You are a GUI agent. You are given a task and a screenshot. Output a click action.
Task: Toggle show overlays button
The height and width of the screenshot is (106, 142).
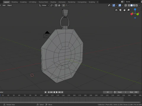120,5
